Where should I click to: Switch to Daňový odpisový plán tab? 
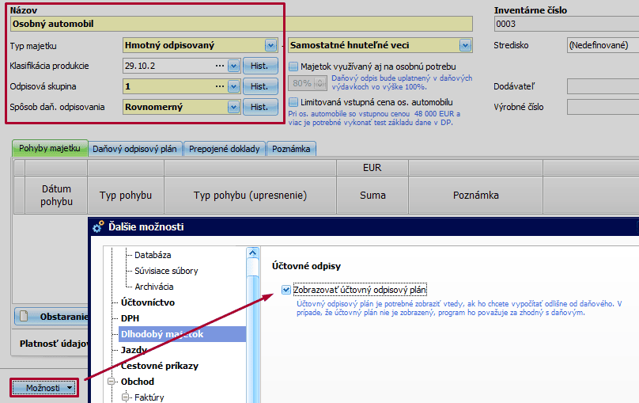coord(137,149)
